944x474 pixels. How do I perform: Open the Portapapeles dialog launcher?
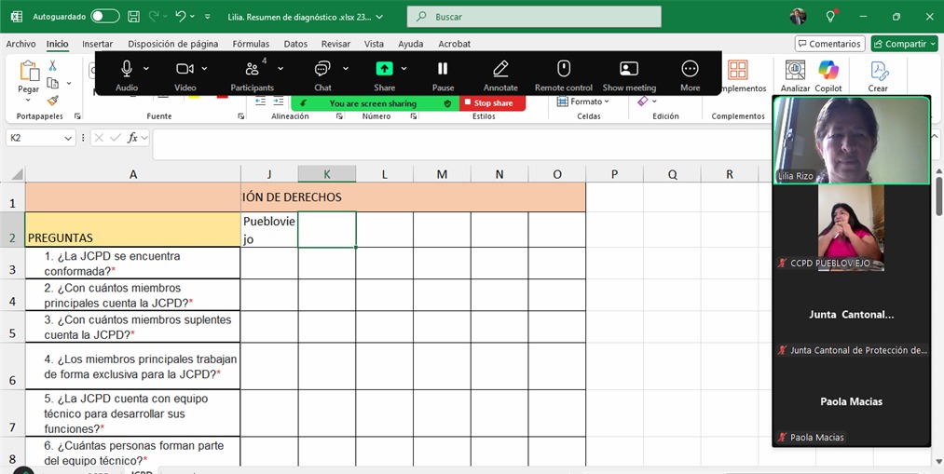click(x=77, y=116)
